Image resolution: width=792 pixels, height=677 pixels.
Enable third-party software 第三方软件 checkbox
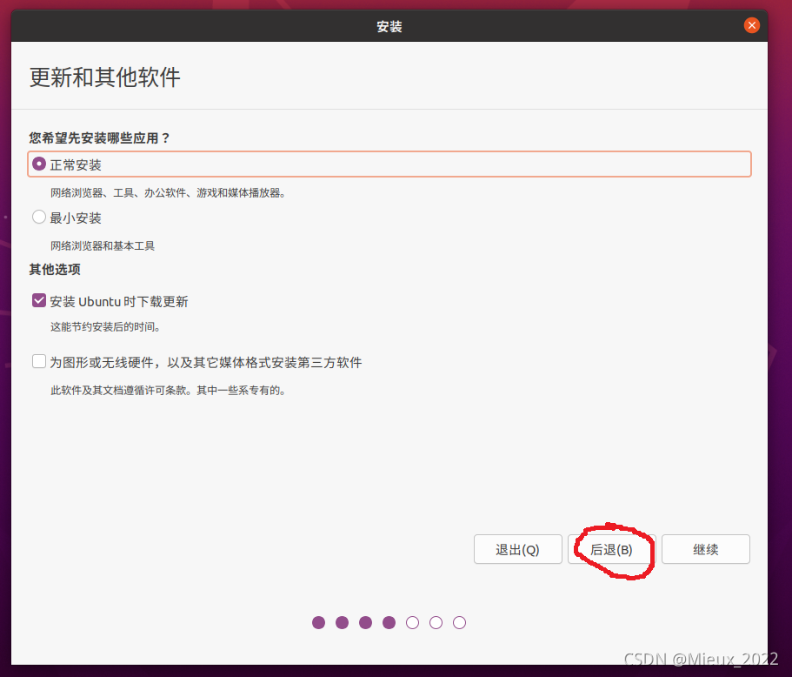tap(39, 361)
